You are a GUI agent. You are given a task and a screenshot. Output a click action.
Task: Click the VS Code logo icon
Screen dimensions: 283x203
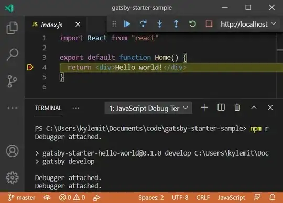(x=9, y=8)
